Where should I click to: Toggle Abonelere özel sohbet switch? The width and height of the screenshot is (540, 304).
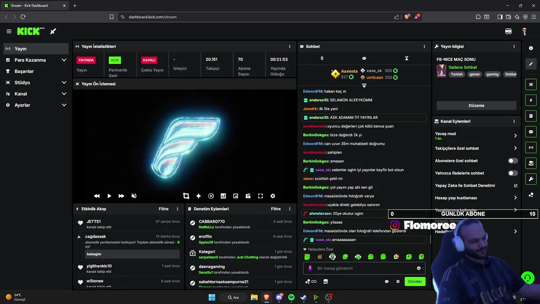pos(513,161)
